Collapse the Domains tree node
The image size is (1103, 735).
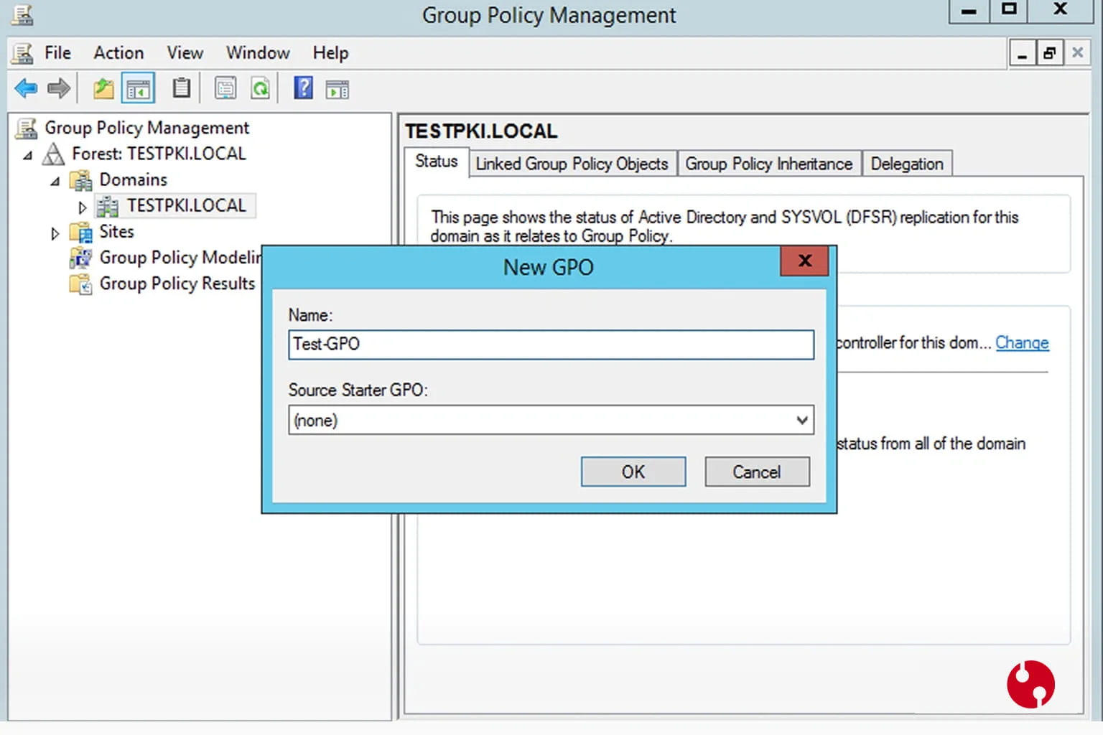(x=55, y=181)
